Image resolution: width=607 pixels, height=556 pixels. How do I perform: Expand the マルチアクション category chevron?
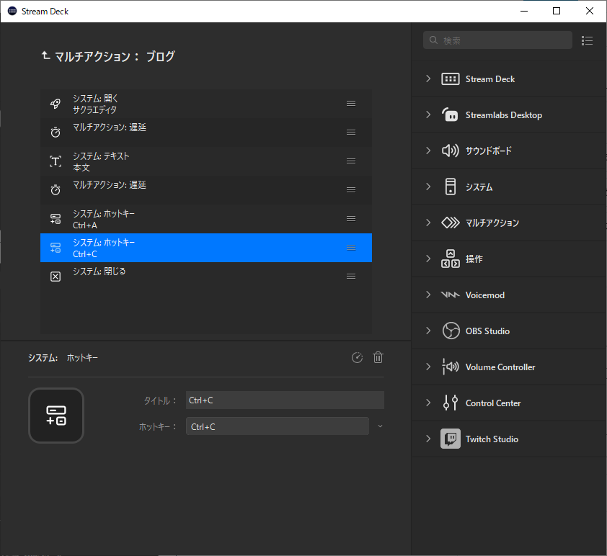click(x=428, y=223)
